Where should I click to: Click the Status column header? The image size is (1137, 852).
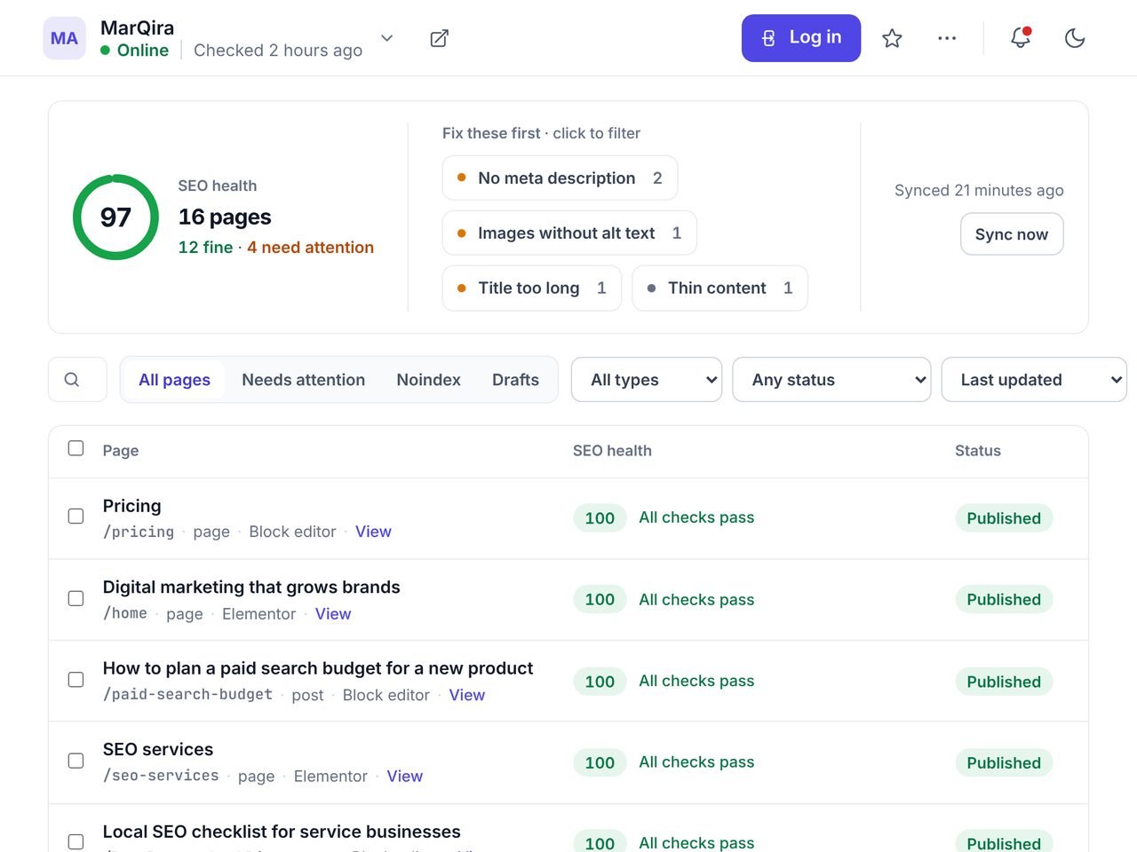tap(978, 451)
